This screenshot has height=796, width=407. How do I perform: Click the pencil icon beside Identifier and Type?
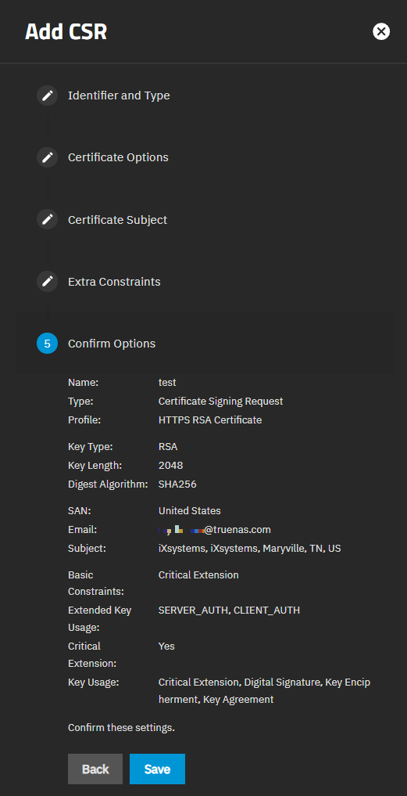(x=47, y=95)
